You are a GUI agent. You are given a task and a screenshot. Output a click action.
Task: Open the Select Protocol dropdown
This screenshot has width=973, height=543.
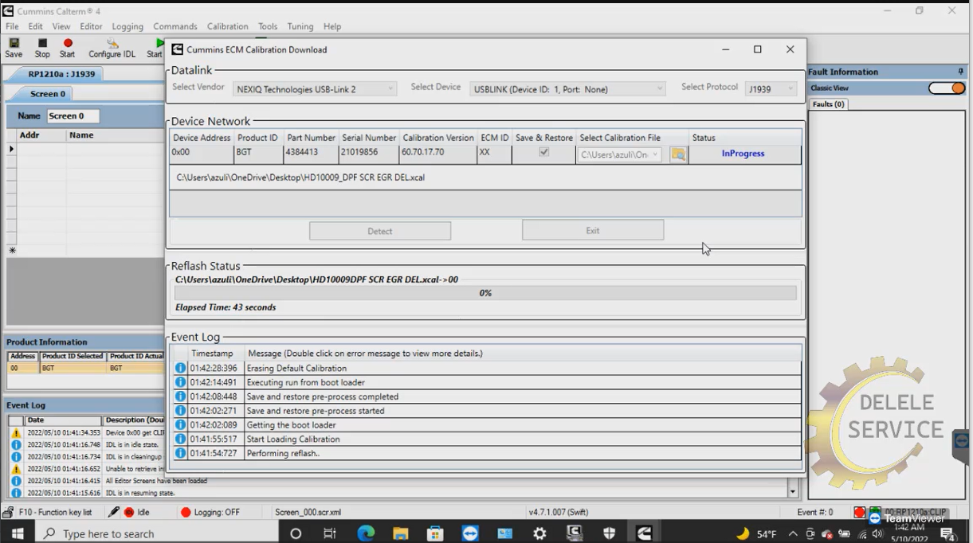[771, 89]
